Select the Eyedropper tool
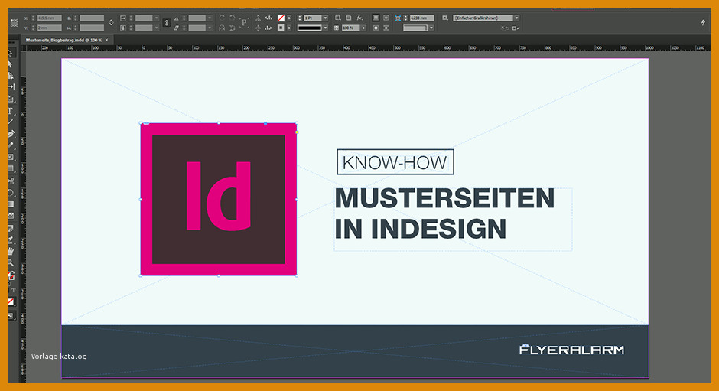Viewport: 719px width, 391px height. 11,239
